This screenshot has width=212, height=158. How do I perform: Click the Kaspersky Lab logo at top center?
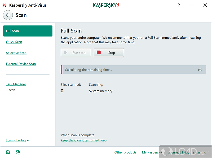pos(106,5)
